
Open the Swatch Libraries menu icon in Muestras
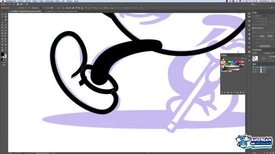222,92
